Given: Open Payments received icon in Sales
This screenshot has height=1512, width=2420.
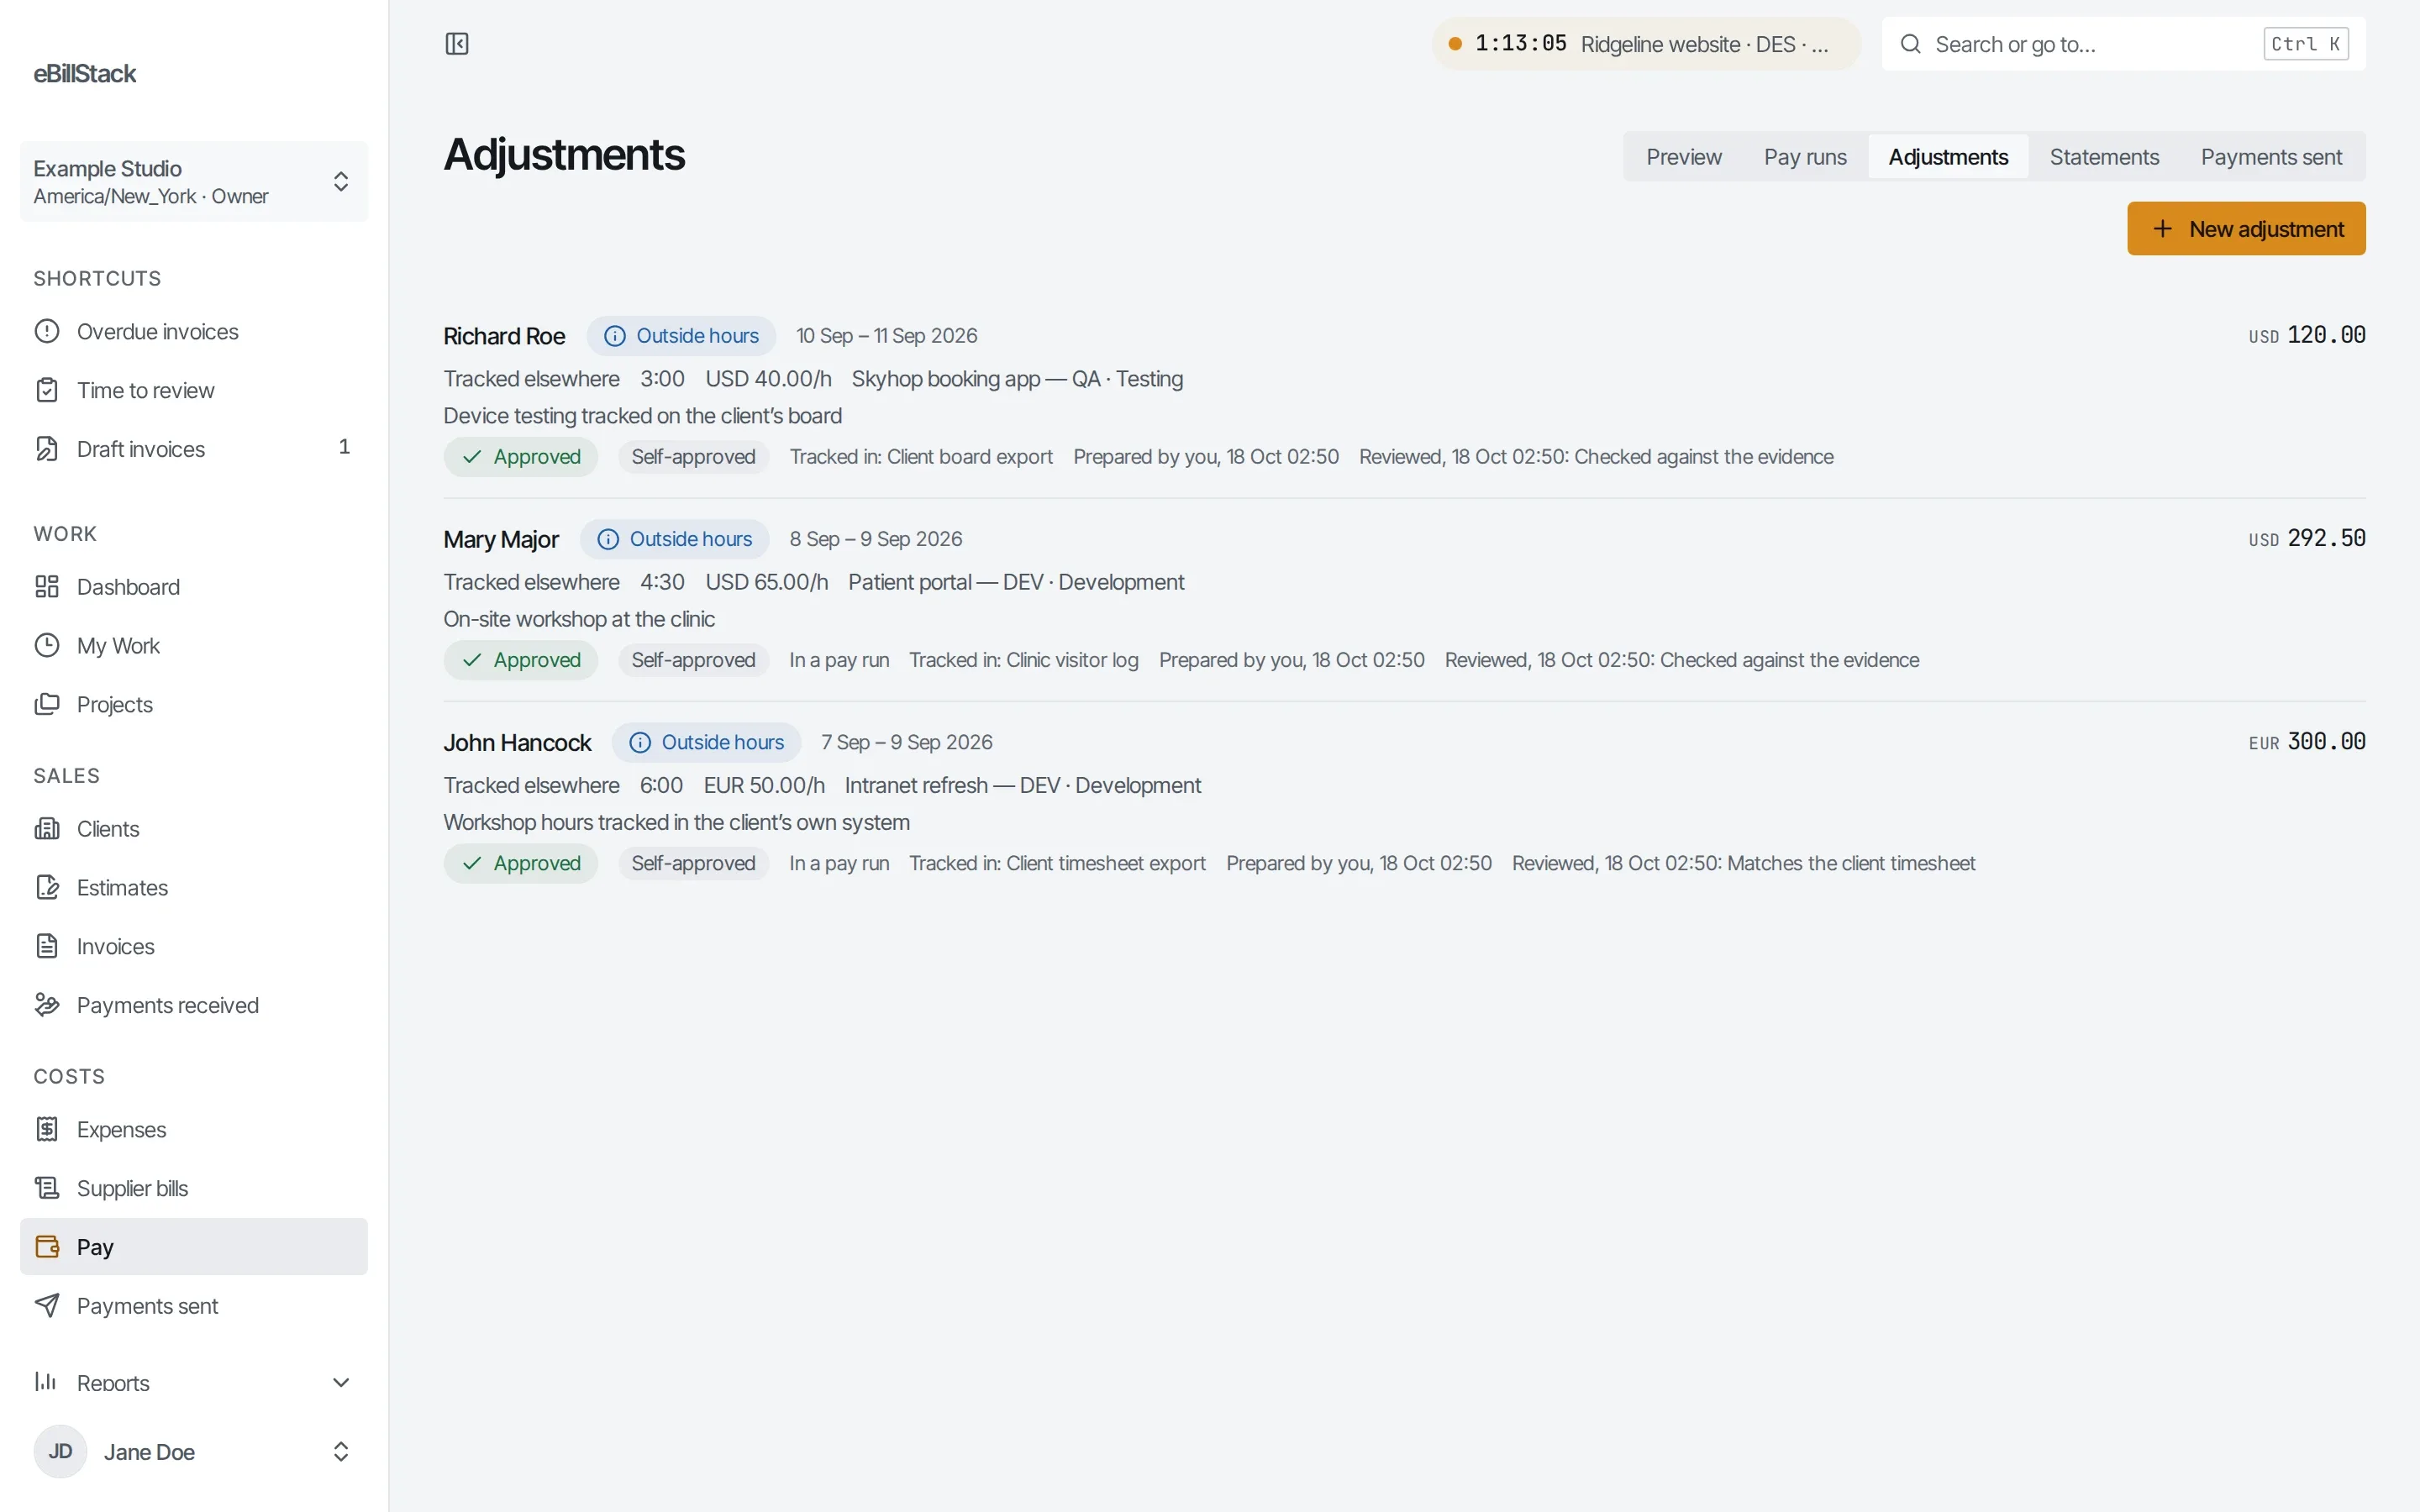Looking at the screenshot, I should (x=47, y=1005).
